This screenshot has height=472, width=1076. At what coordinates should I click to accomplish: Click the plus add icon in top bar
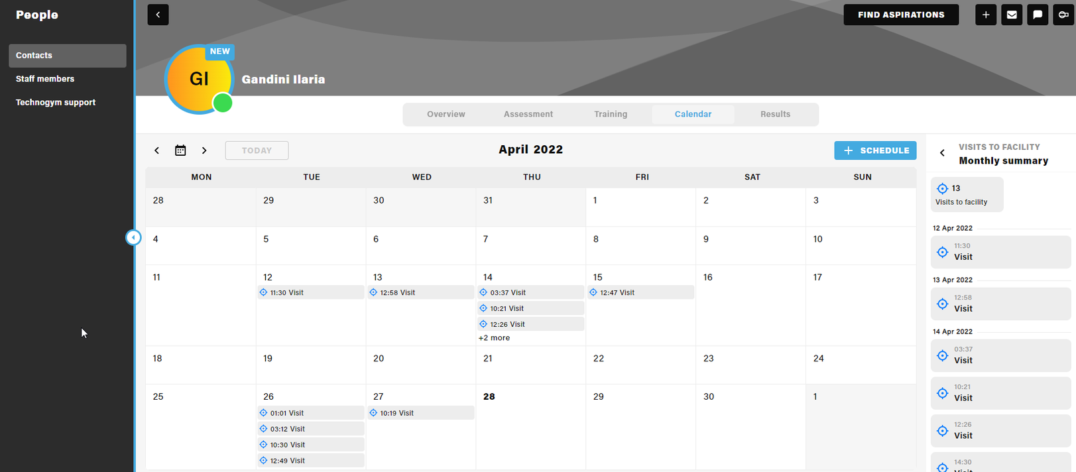pos(986,15)
